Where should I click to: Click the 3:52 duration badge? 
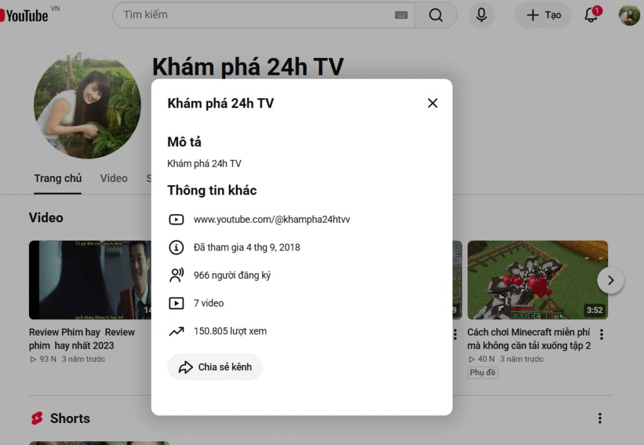pos(594,310)
